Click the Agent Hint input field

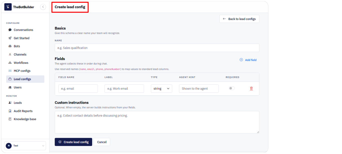[x=199, y=89]
